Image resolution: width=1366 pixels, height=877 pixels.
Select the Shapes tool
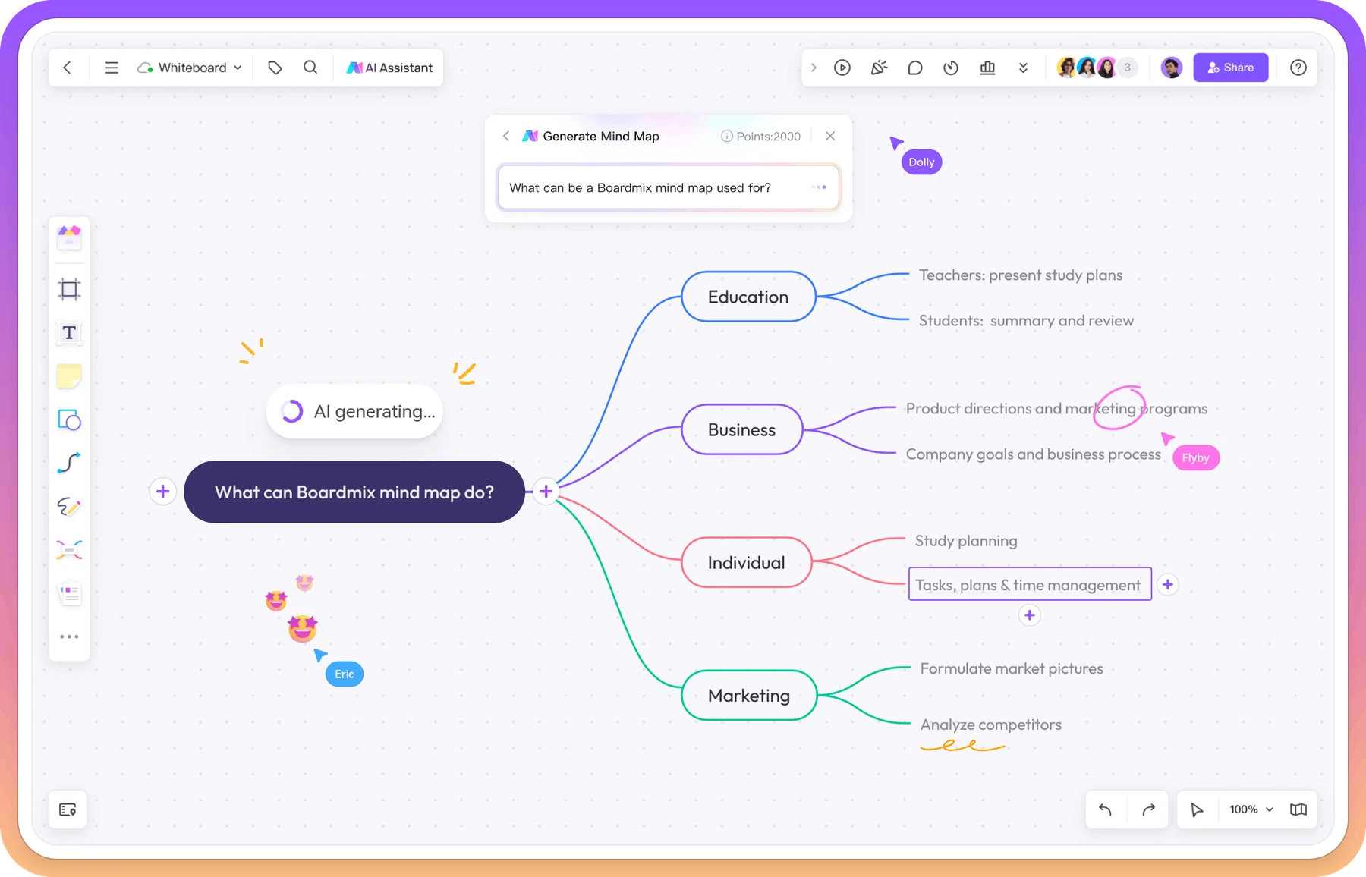69,420
